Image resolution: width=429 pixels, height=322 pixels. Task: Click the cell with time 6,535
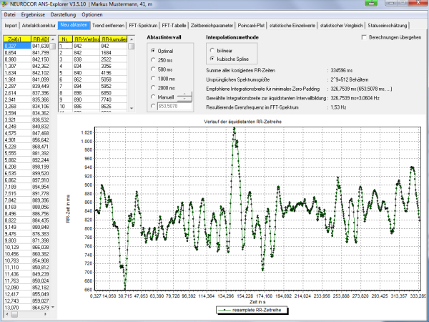coord(17,173)
